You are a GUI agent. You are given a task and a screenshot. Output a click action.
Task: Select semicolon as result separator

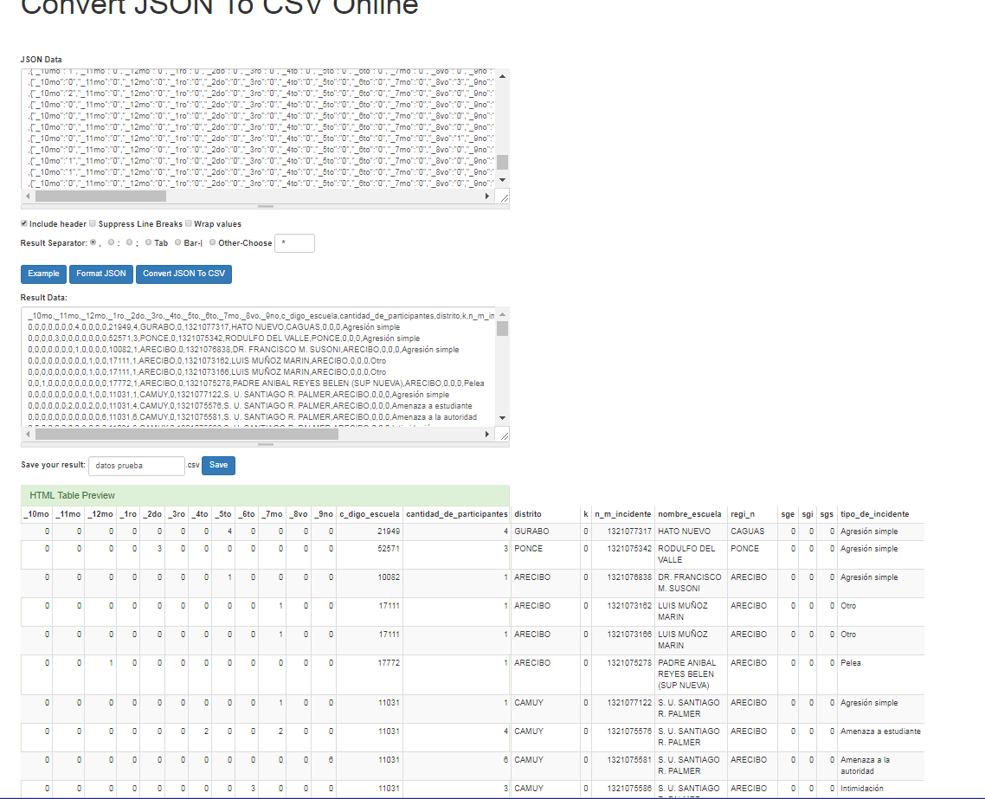(x=128, y=242)
